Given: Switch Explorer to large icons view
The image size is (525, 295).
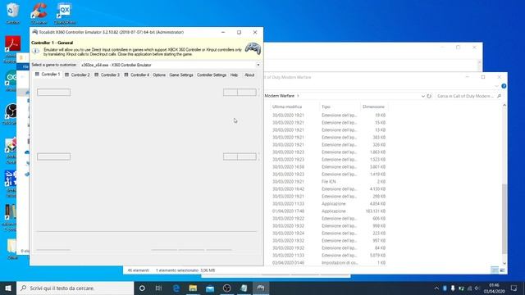Looking at the screenshot, I should point(502,270).
